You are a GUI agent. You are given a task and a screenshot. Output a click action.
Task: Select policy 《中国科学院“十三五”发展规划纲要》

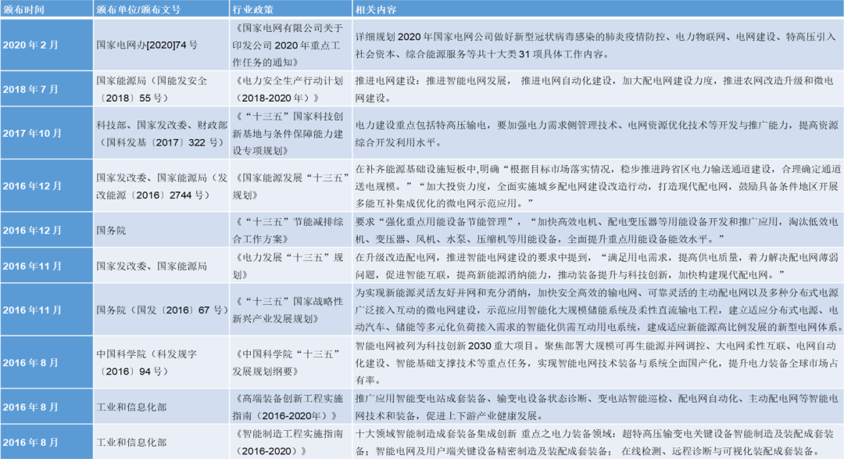pos(291,363)
